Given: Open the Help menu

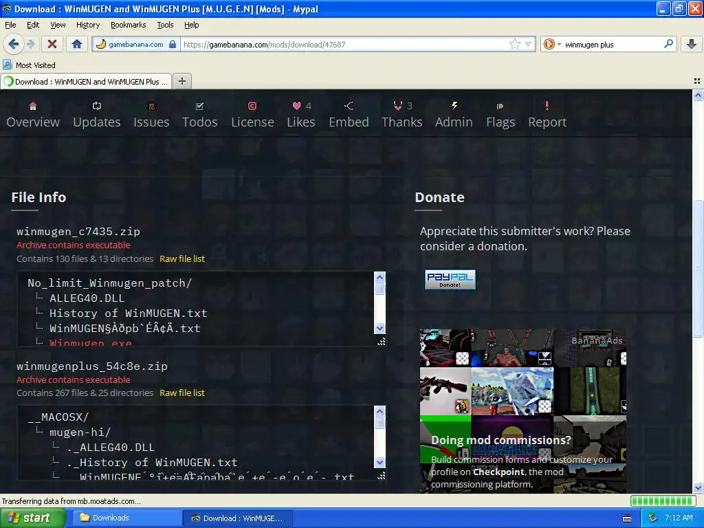Looking at the screenshot, I should coord(191,25).
